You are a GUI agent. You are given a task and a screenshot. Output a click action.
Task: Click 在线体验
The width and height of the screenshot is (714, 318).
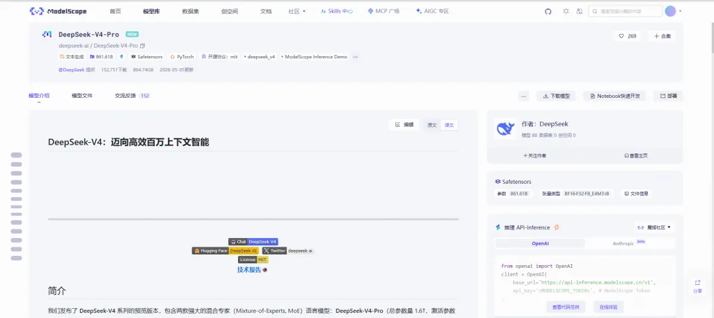[x=608, y=307]
